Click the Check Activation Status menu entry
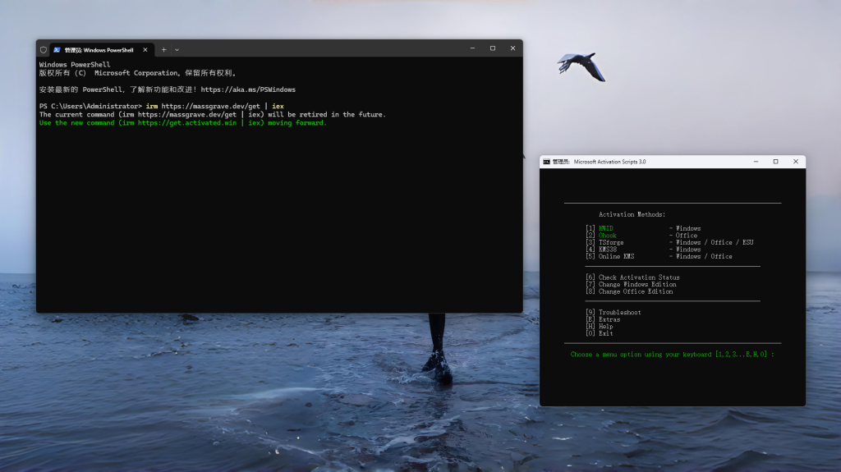The height and width of the screenshot is (472, 841). [638, 277]
